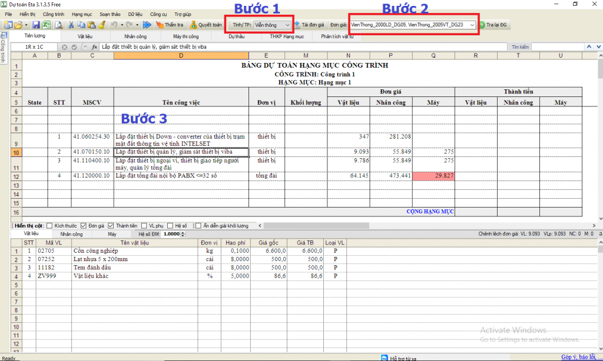The height and width of the screenshot is (361, 603).
Task: Click the Excel export icon in toolbar
Action: (45, 25)
